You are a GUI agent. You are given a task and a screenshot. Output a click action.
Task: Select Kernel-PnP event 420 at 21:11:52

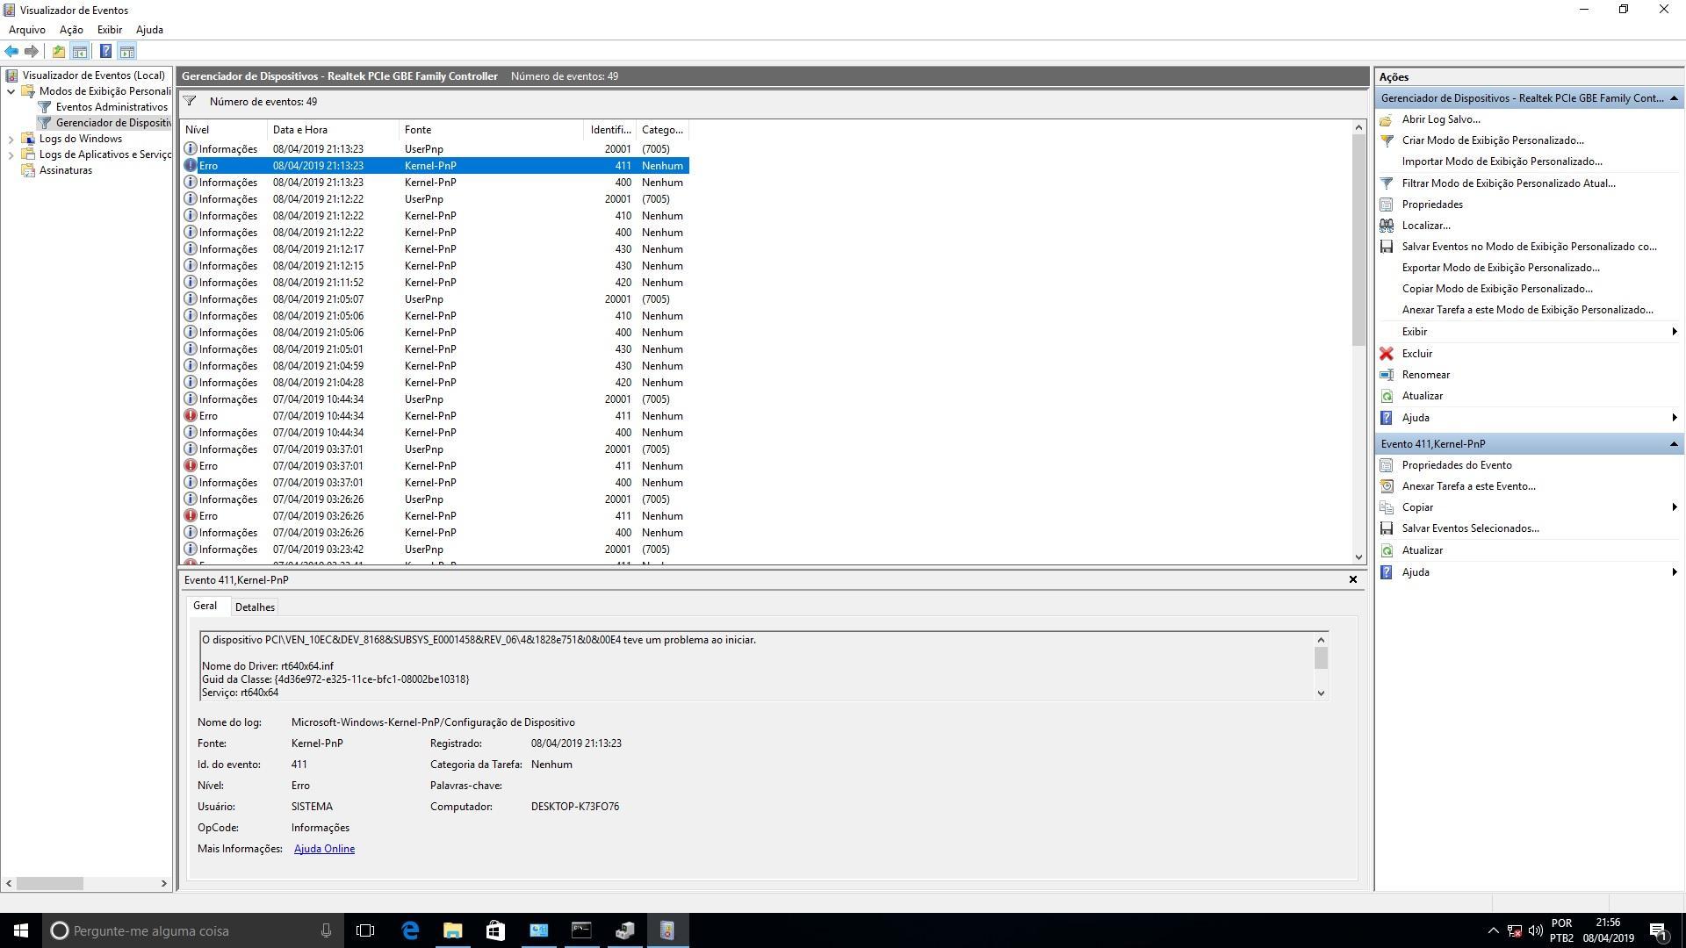tap(435, 283)
